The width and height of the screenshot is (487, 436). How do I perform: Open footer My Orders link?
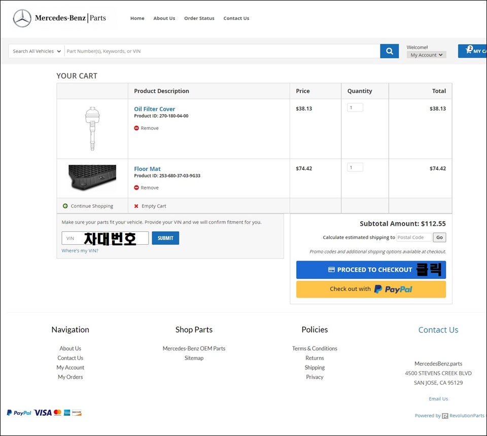click(x=70, y=377)
